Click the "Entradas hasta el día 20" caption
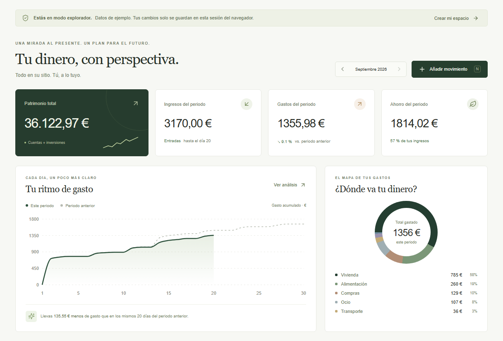The height and width of the screenshot is (341, 503). 187,141
